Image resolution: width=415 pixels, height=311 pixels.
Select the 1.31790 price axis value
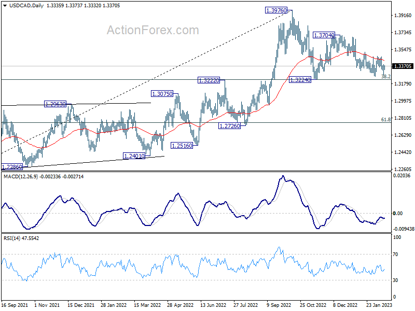[403, 84]
